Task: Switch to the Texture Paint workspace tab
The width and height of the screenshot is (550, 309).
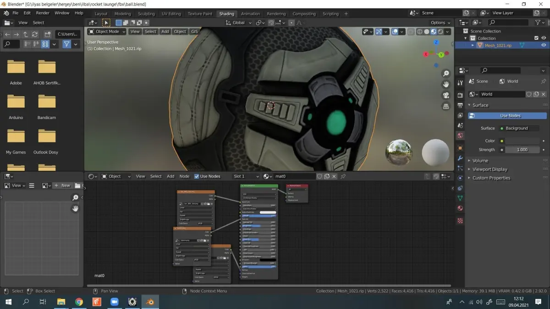Action: 200,14
